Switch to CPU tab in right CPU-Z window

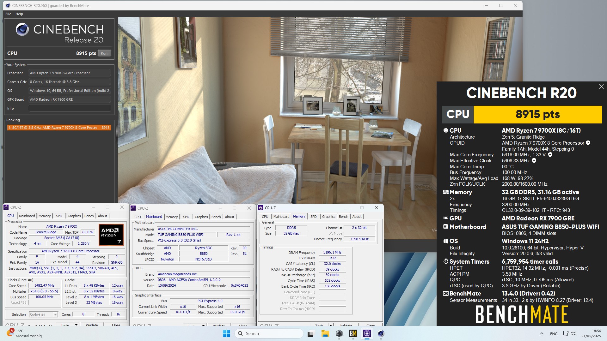tap(265, 217)
